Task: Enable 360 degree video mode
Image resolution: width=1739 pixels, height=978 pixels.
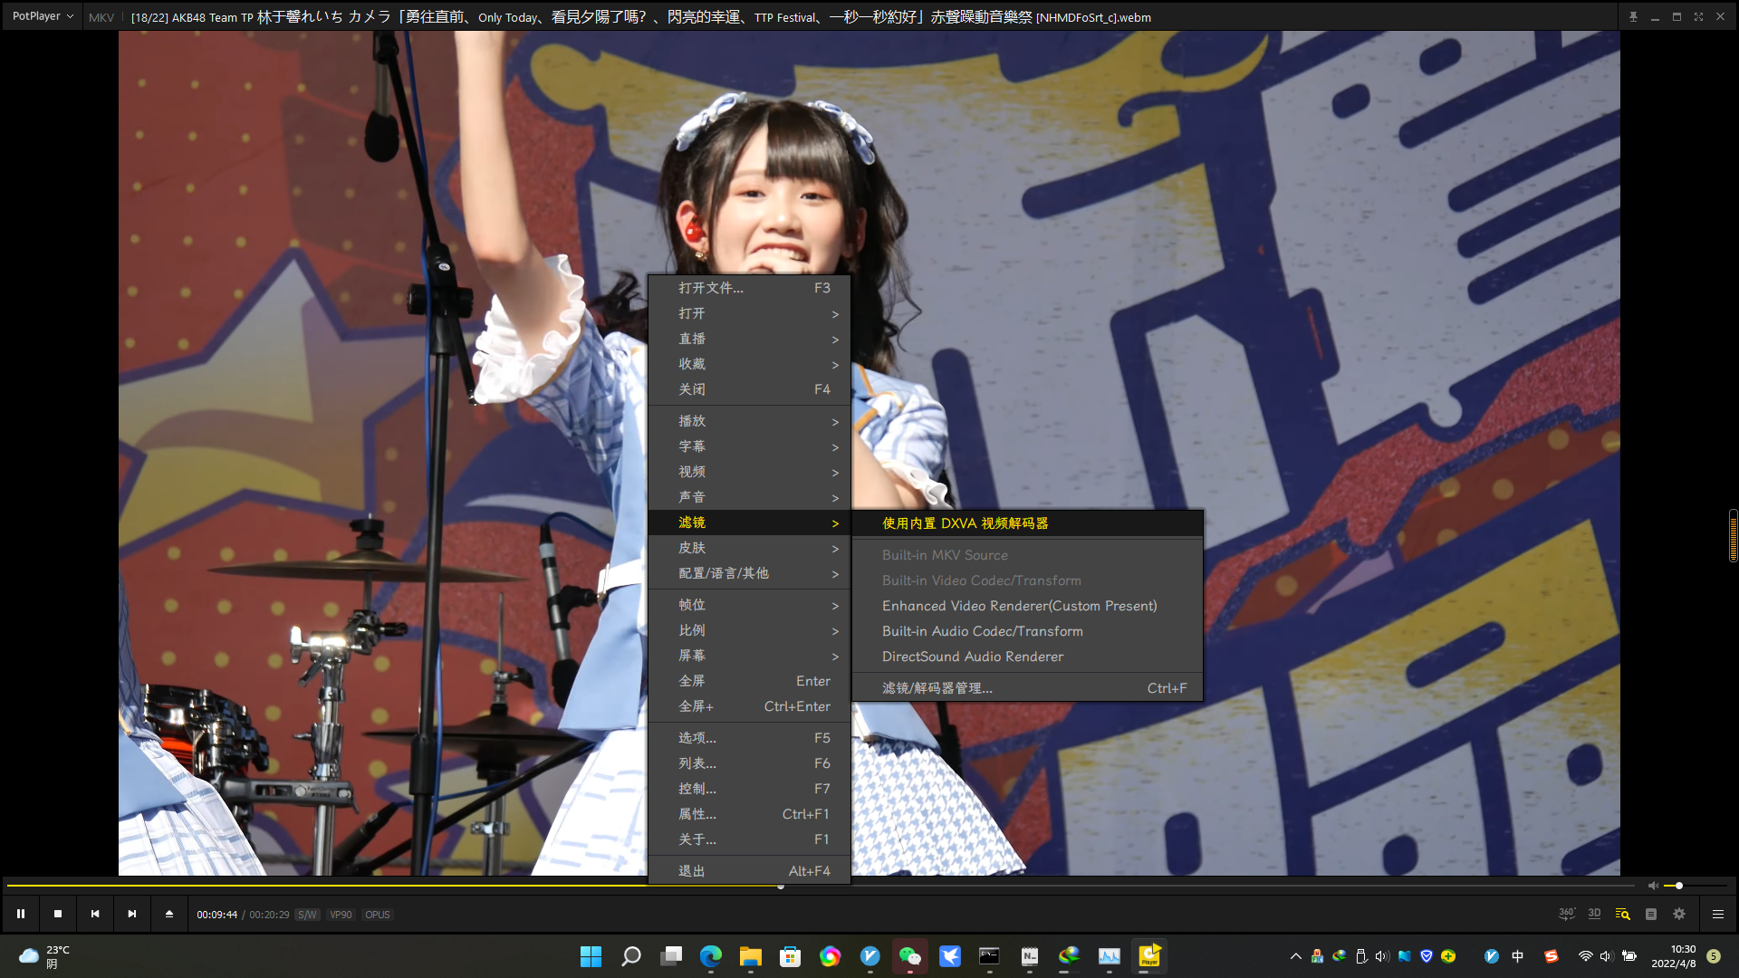Action: 1567,915
